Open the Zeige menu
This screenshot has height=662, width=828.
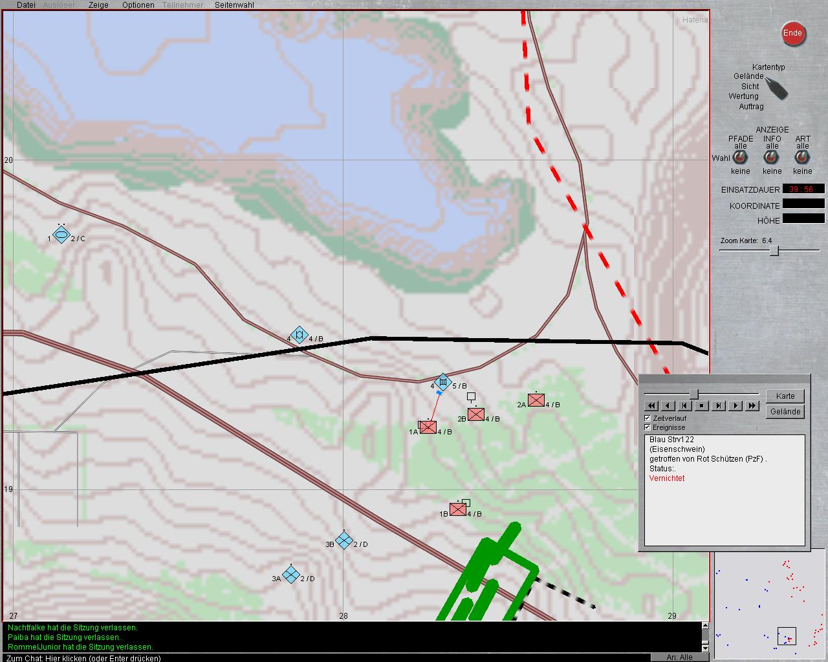pos(98,5)
